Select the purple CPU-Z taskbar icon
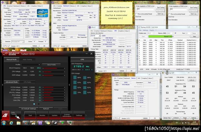 (40, 123)
